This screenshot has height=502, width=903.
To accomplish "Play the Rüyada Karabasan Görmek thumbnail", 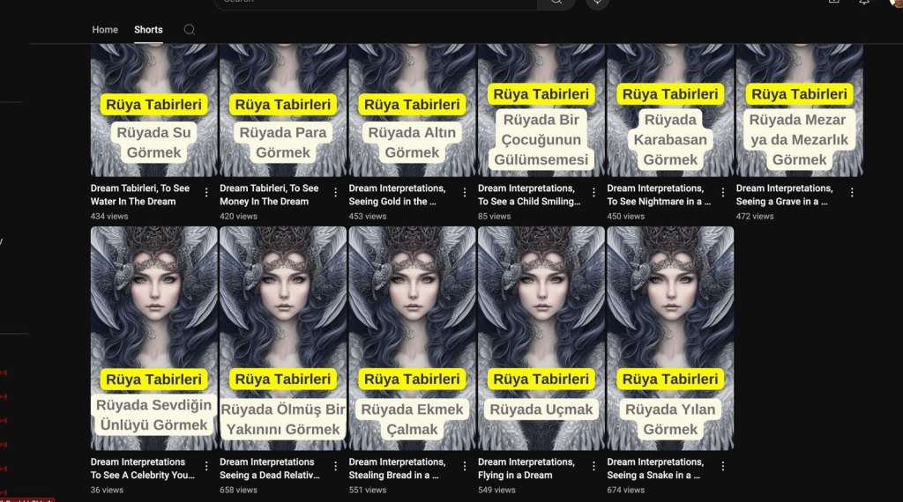I will coord(670,110).
